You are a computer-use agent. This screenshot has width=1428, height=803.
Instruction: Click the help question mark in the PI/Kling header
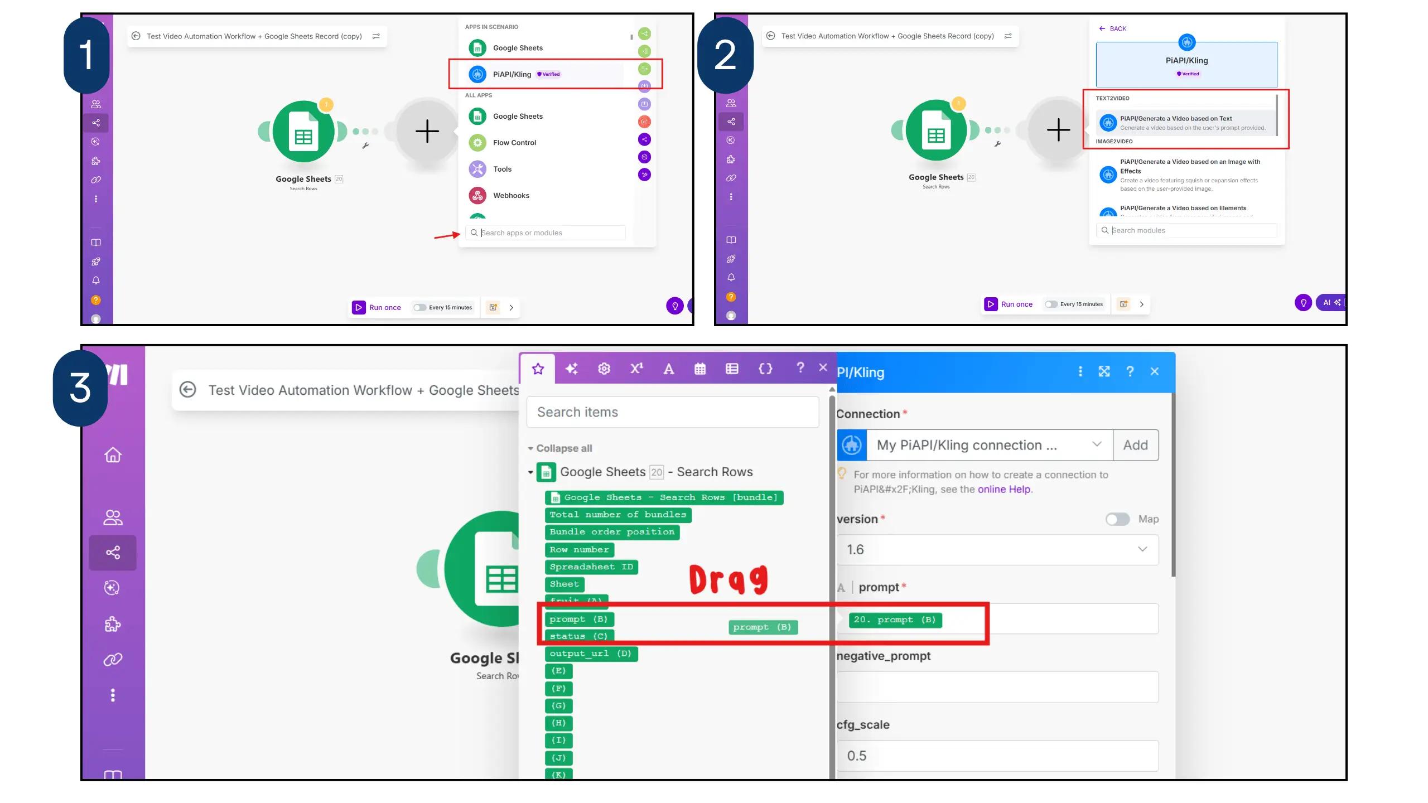(x=1130, y=371)
